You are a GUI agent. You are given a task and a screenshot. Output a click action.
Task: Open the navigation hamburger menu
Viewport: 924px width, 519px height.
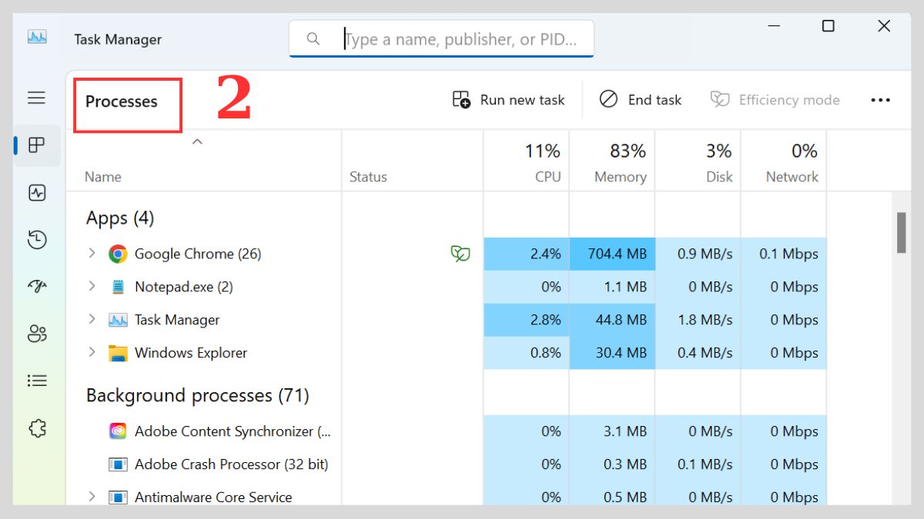[x=37, y=98]
